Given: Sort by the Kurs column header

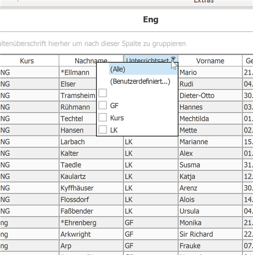Looking at the screenshot, I should click(x=27, y=61).
